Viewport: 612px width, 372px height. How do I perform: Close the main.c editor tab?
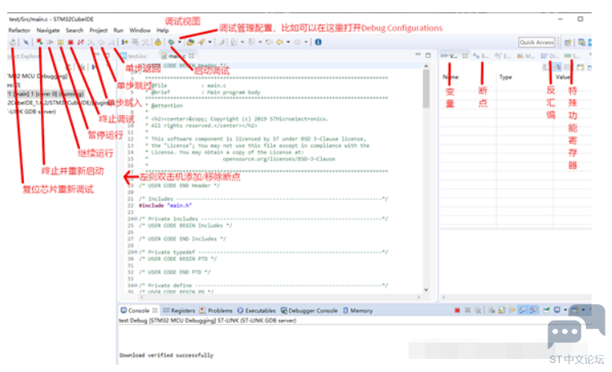pyautogui.click(x=191, y=56)
